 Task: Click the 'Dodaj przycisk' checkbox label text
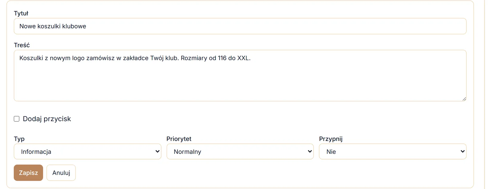click(47, 119)
